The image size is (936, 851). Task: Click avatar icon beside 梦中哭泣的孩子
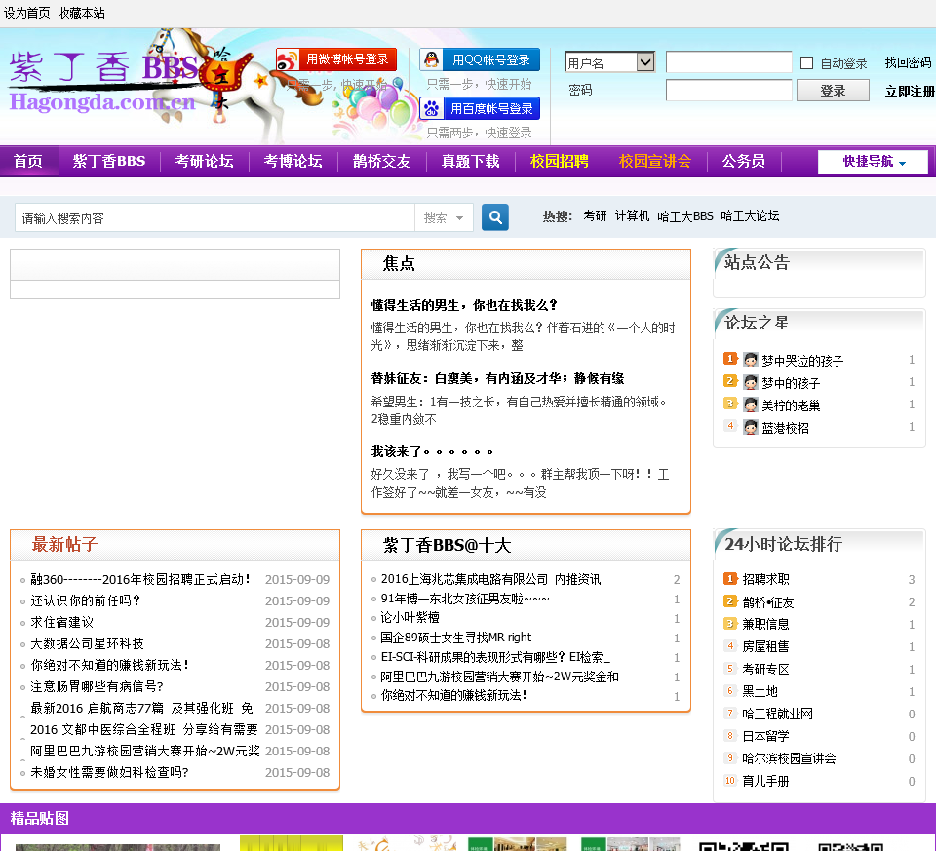pos(751,360)
